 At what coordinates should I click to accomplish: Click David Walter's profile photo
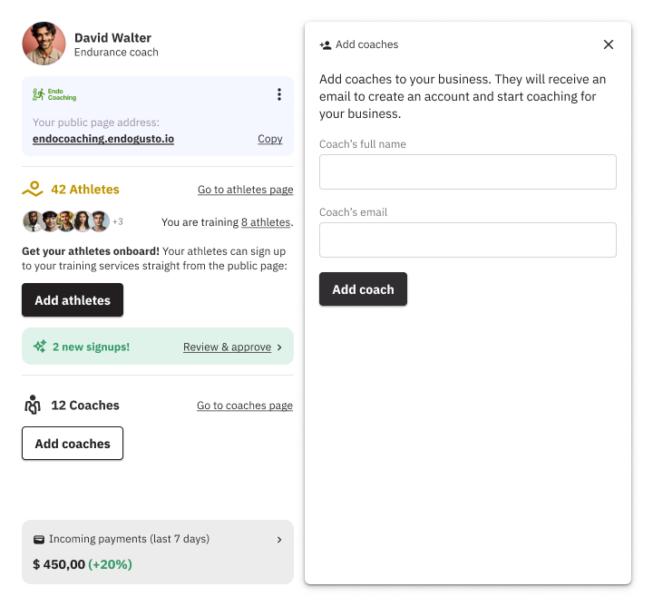44,44
